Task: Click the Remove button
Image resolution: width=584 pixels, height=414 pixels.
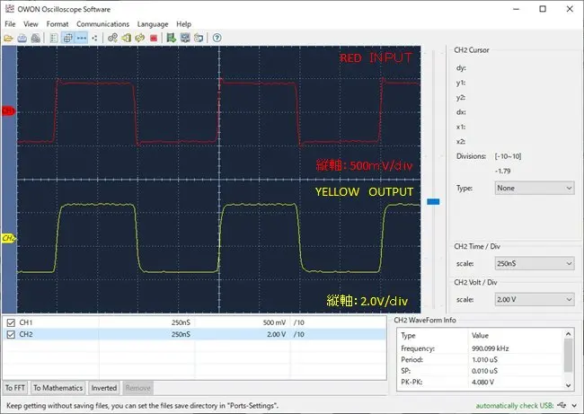Action: pyautogui.click(x=137, y=388)
